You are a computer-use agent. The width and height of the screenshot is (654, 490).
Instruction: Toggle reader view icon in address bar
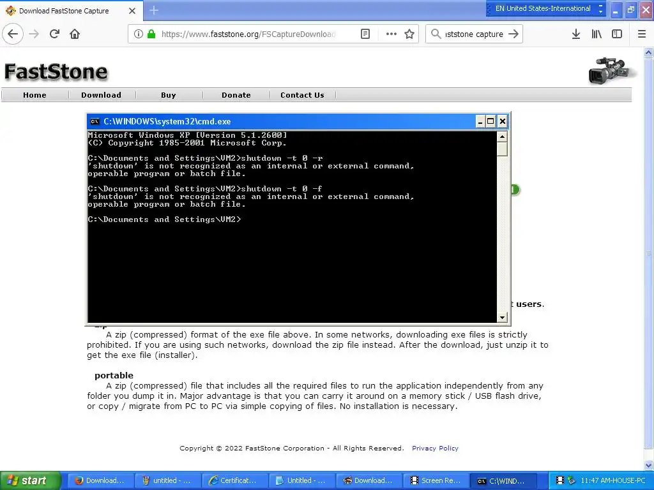(365, 34)
